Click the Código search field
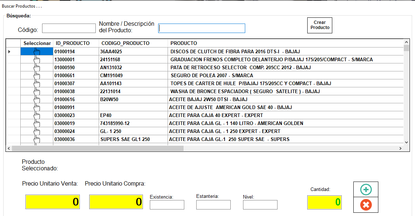 69,28
